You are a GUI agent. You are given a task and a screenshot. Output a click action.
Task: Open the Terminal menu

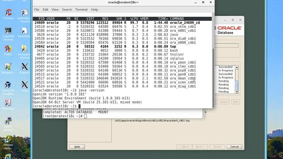click(81, 10)
